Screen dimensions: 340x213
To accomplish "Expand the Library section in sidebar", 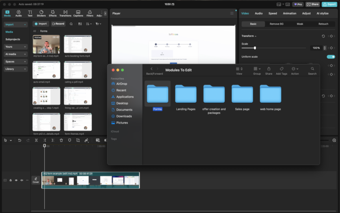I will (x=16, y=69).
